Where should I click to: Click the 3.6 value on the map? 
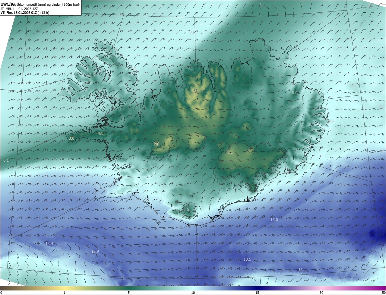point(71,138)
